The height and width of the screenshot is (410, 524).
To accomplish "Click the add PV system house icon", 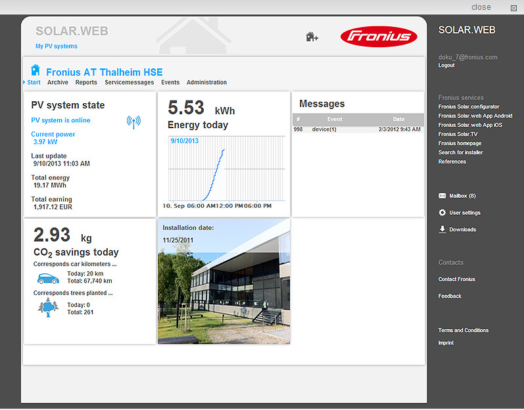I will click(312, 37).
